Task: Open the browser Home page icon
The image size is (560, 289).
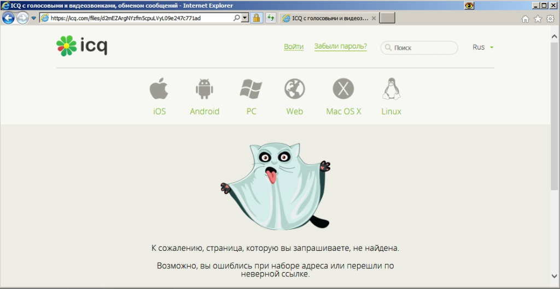Action: [x=526, y=19]
